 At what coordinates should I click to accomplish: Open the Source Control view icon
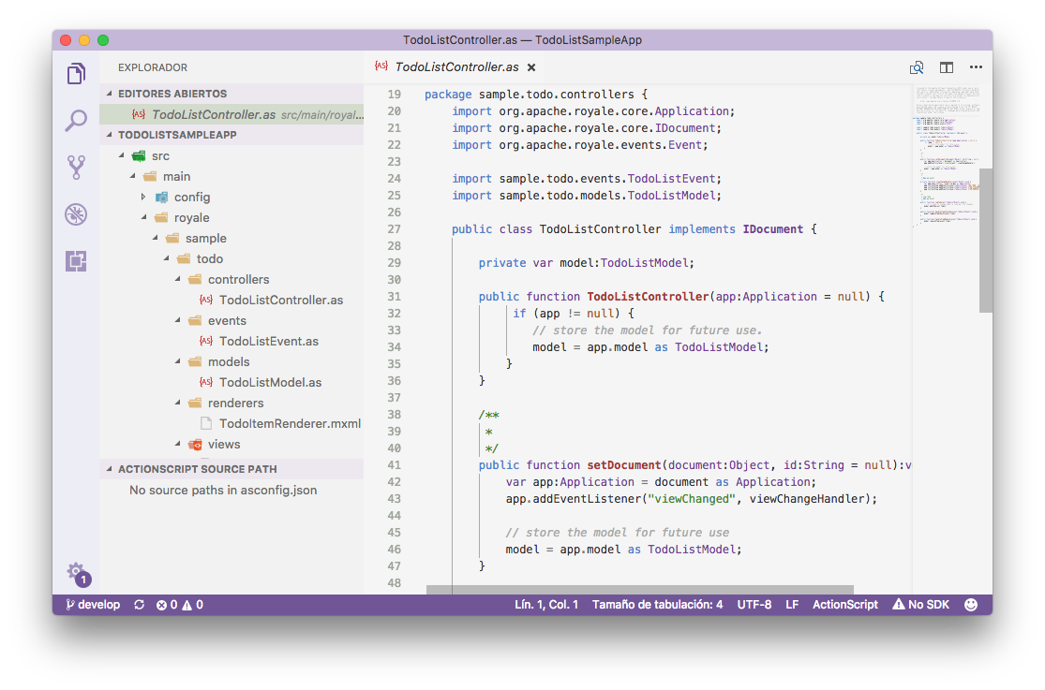[x=76, y=168]
